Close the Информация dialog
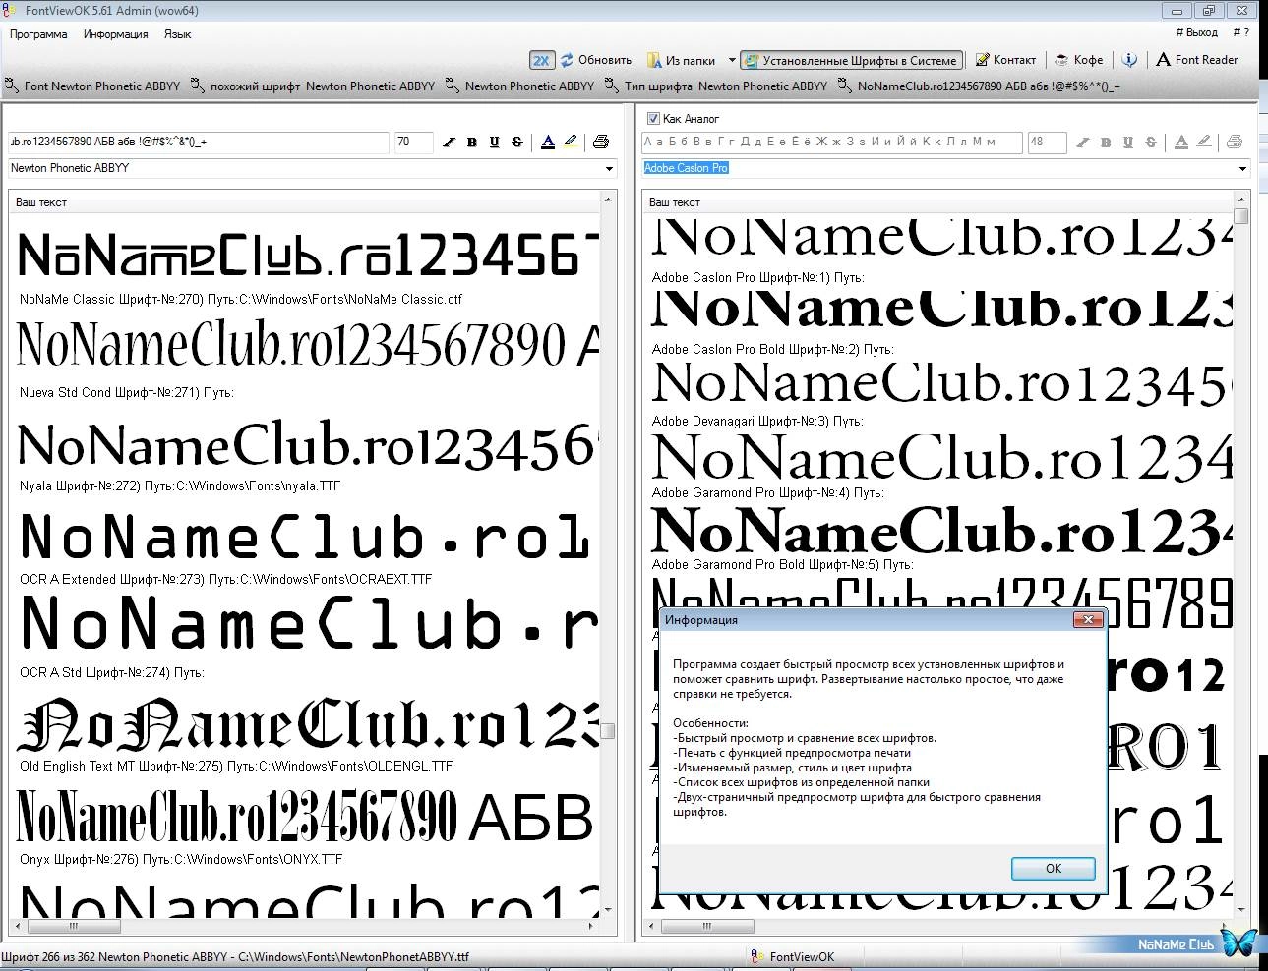The width and height of the screenshot is (1268, 971). point(1088,620)
